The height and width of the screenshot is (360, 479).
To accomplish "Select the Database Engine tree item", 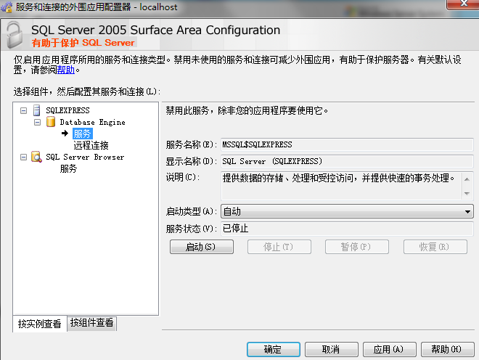I will (x=93, y=122).
